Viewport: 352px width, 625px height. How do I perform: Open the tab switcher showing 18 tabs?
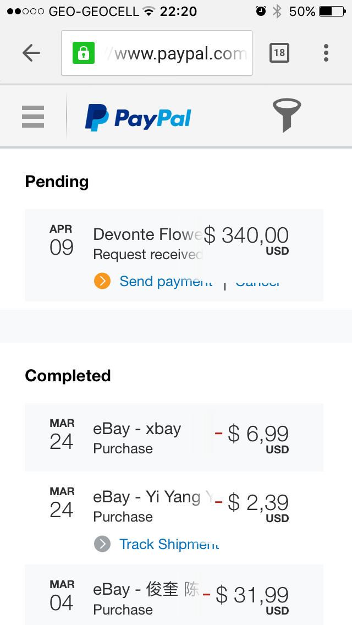[x=279, y=53]
